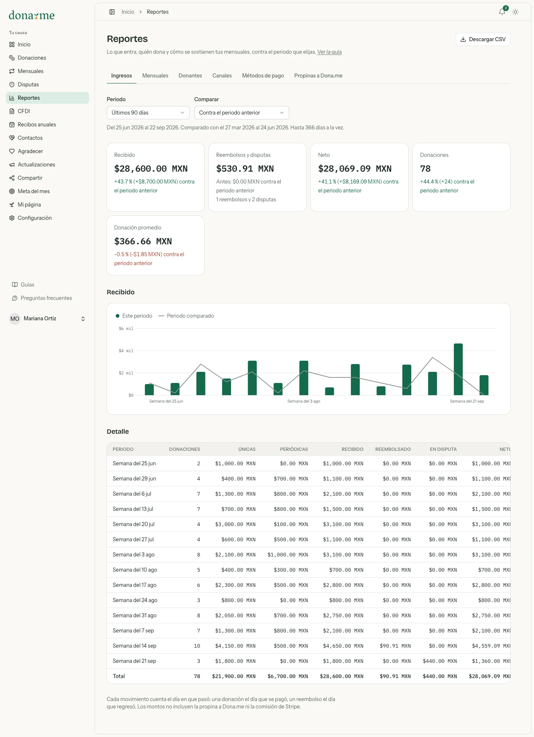Click the 'Periodo comparado' legend line
The height and width of the screenshot is (737, 534).
pyautogui.click(x=161, y=316)
